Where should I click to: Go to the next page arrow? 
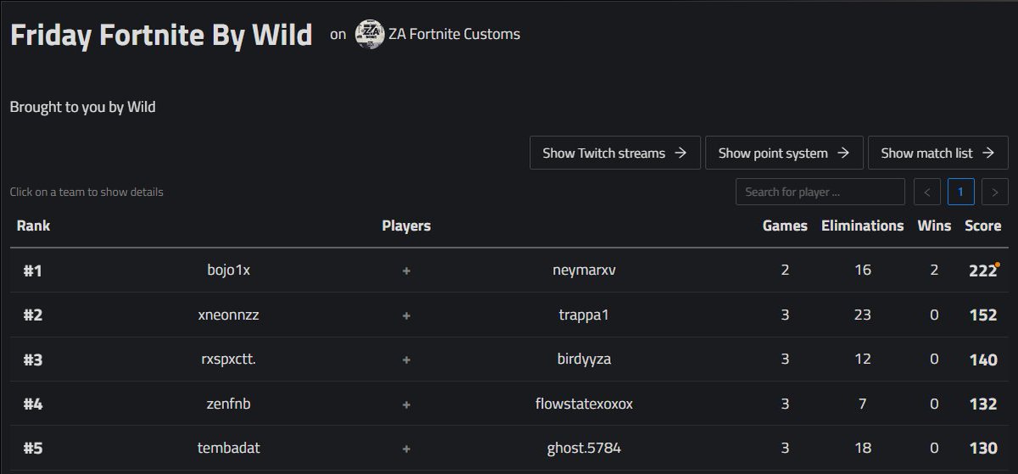(x=995, y=192)
